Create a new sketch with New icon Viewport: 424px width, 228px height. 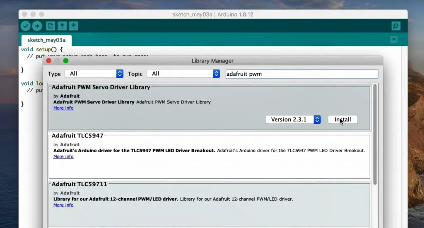pos(51,26)
